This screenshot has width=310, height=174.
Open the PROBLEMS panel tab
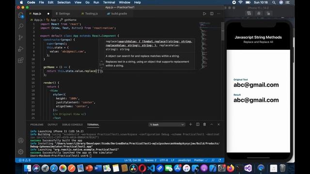(37, 125)
